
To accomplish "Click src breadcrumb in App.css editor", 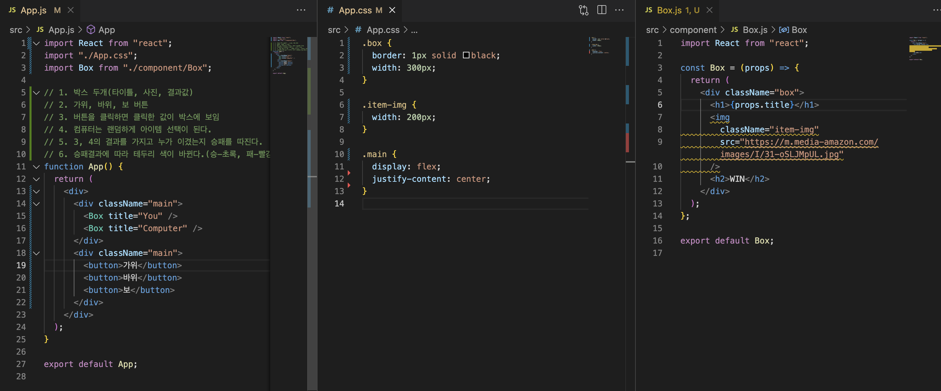I will coord(334,29).
